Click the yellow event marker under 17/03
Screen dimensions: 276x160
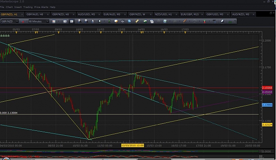pyautogui.click(x=185, y=33)
